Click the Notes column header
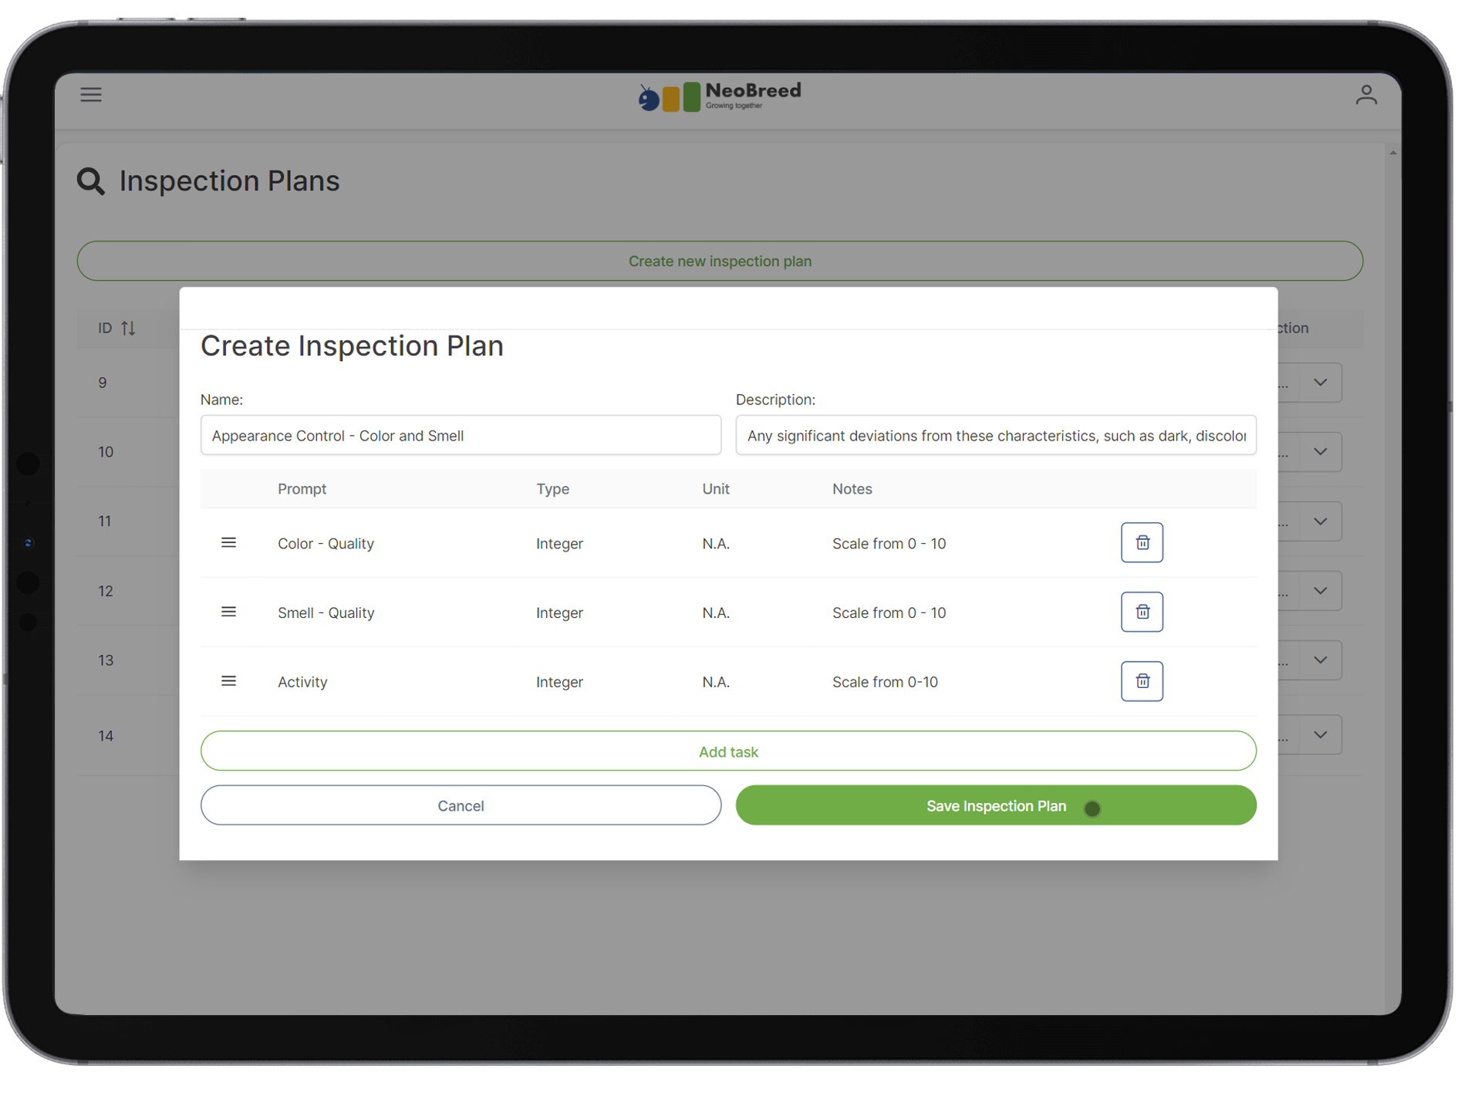Image resolution: width=1458 pixels, height=1093 pixels. pyautogui.click(x=852, y=490)
